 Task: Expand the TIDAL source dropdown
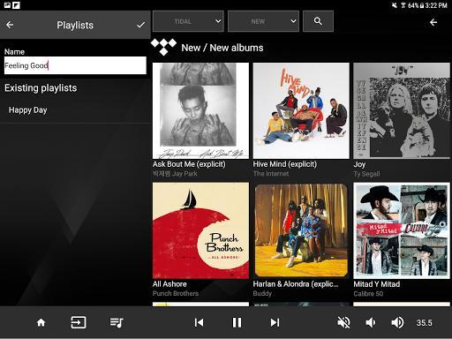188,21
